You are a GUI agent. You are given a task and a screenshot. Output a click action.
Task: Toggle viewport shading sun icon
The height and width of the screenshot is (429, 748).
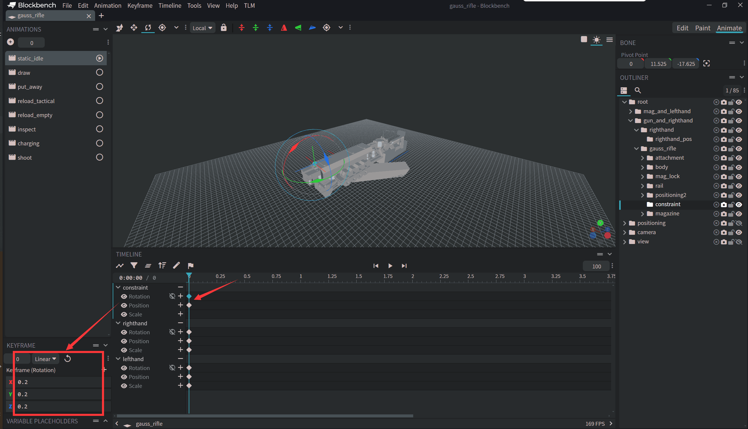(x=596, y=40)
